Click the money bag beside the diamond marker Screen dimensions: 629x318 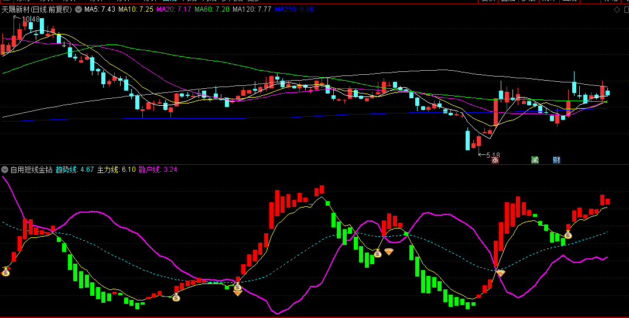378,253
